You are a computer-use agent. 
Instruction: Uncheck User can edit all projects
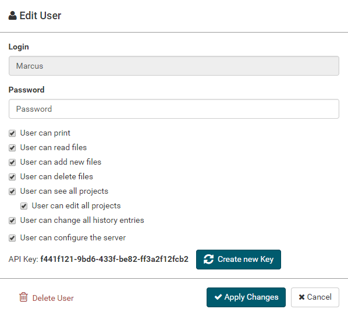(x=24, y=206)
